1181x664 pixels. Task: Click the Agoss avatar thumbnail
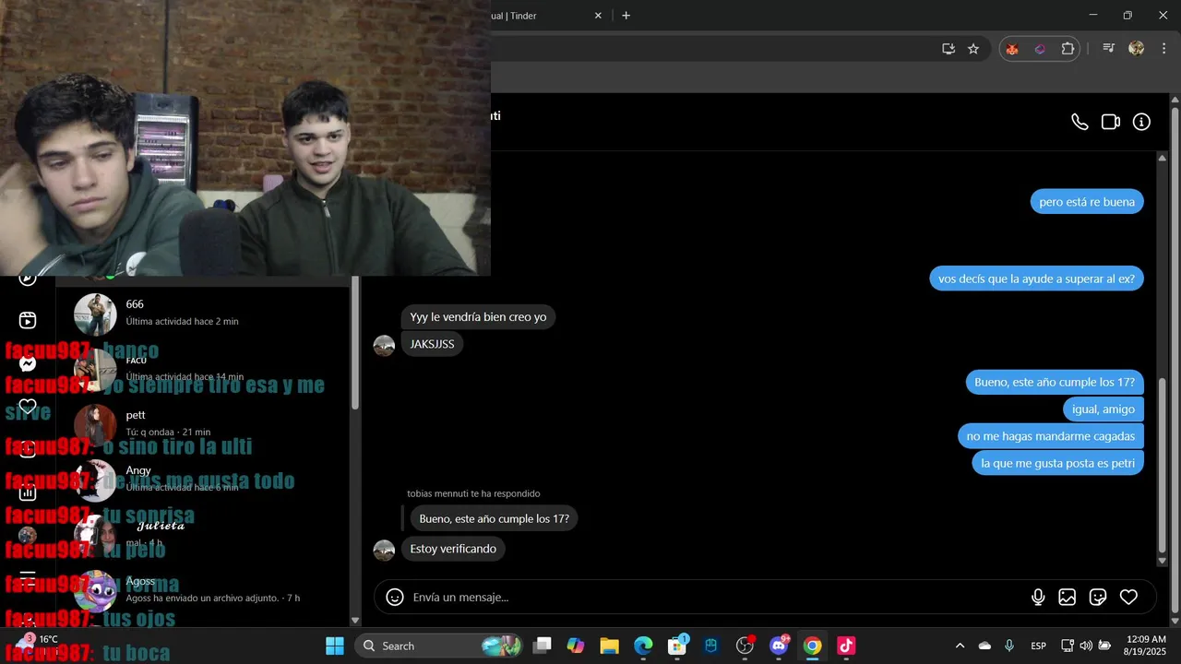pyautogui.click(x=95, y=591)
